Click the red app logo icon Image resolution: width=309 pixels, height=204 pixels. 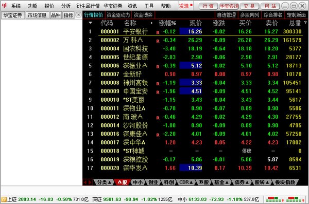(x=4, y=6)
